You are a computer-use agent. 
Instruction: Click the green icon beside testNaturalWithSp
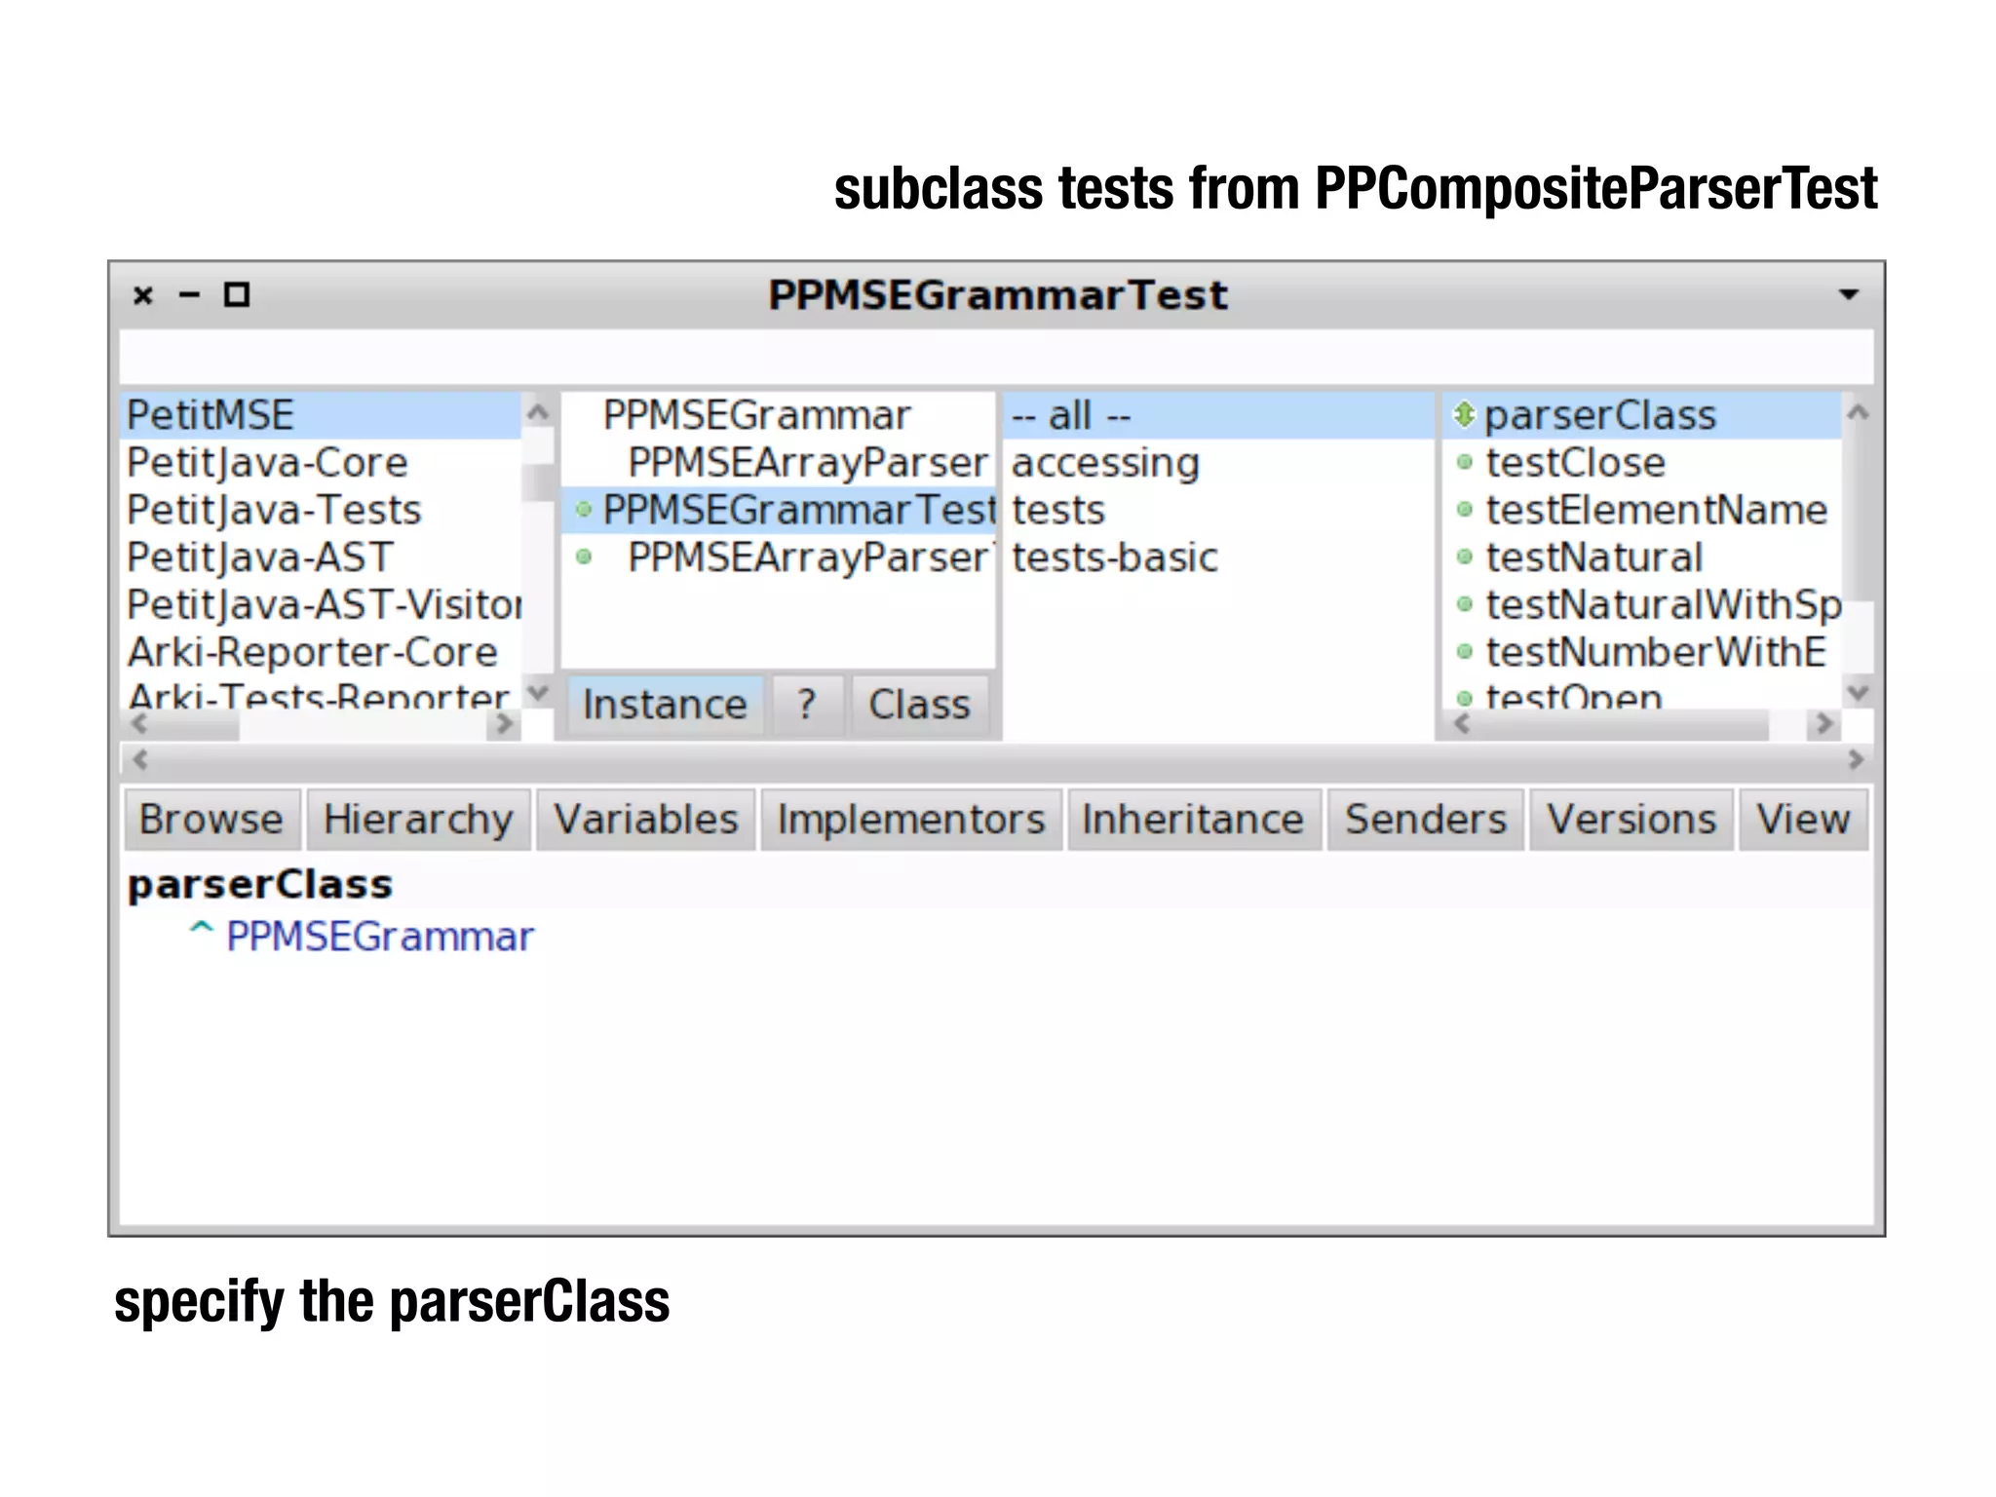[1464, 604]
